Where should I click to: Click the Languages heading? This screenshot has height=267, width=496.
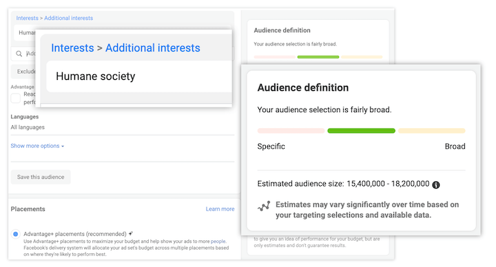pyautogui.click(x=25, y=116)
